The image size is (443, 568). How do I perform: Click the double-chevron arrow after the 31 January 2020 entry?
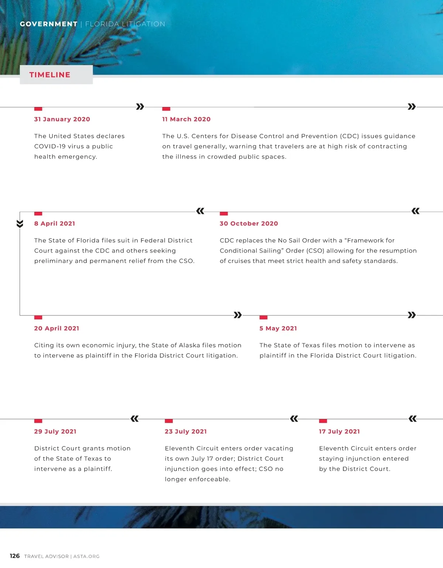pyautogui.click(x=140, y=107)
